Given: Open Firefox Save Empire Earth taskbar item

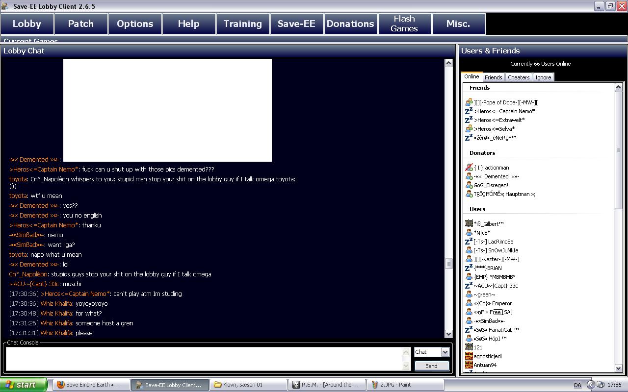Looking at the screenshot, I should click(91, 385).
